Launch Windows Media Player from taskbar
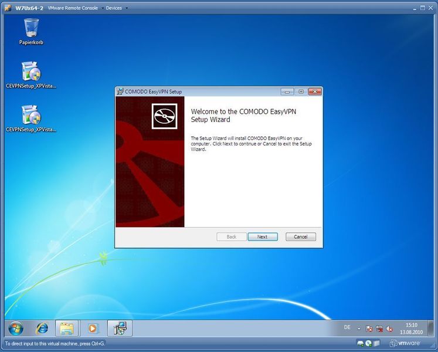 [x=93, y=328]
